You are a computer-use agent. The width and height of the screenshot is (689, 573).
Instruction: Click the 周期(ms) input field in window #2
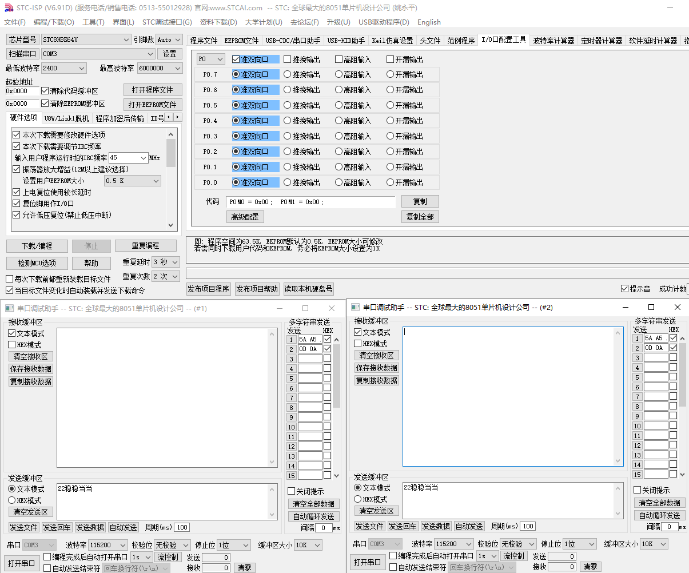coord(527,526)
